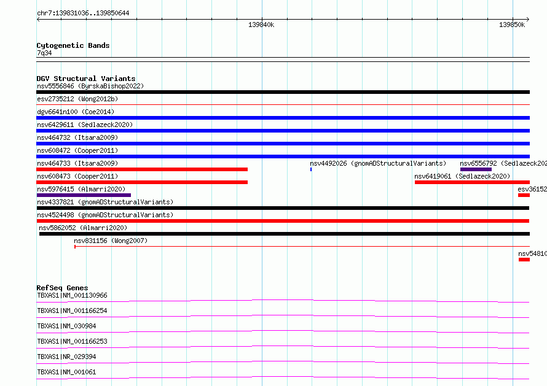
Task: Click the 139840k ruler tick label
Action: [x=261, y=25]
